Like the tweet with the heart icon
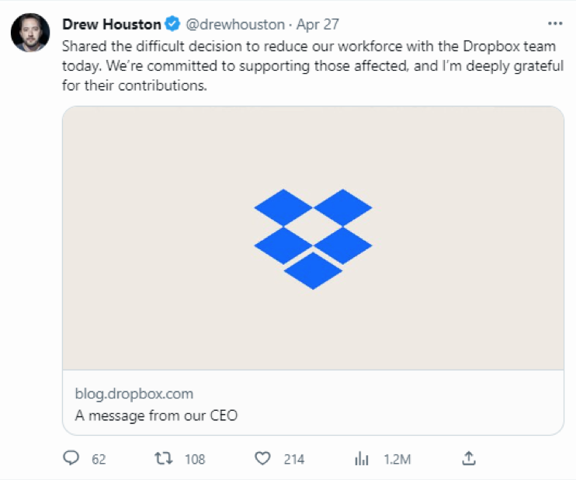The image size is (576, 480). point(262,458)
